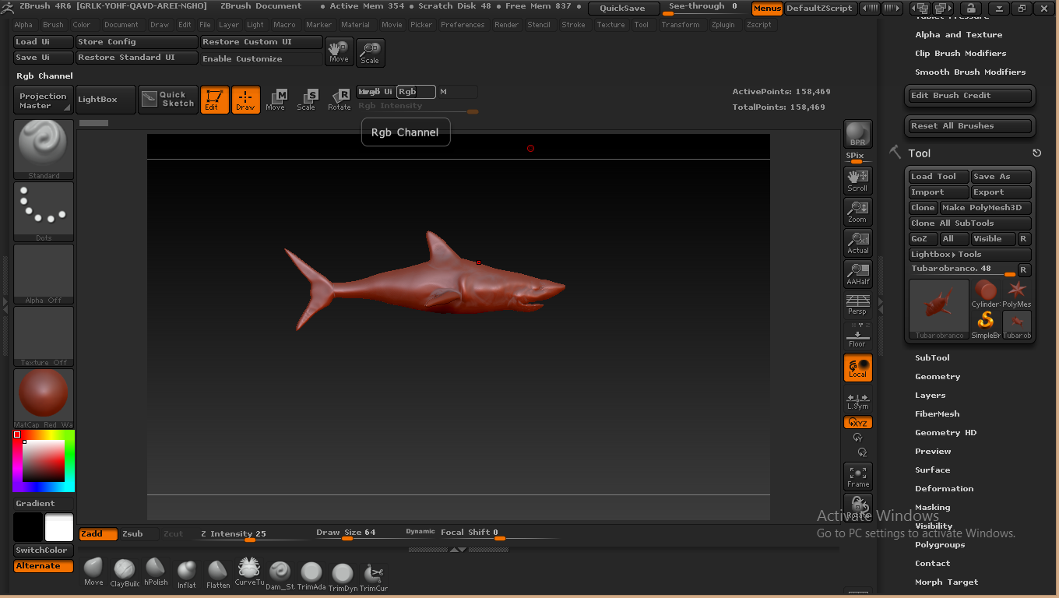
Task: Click the Reset All Brushes button
Action: (x=970, y=126)
